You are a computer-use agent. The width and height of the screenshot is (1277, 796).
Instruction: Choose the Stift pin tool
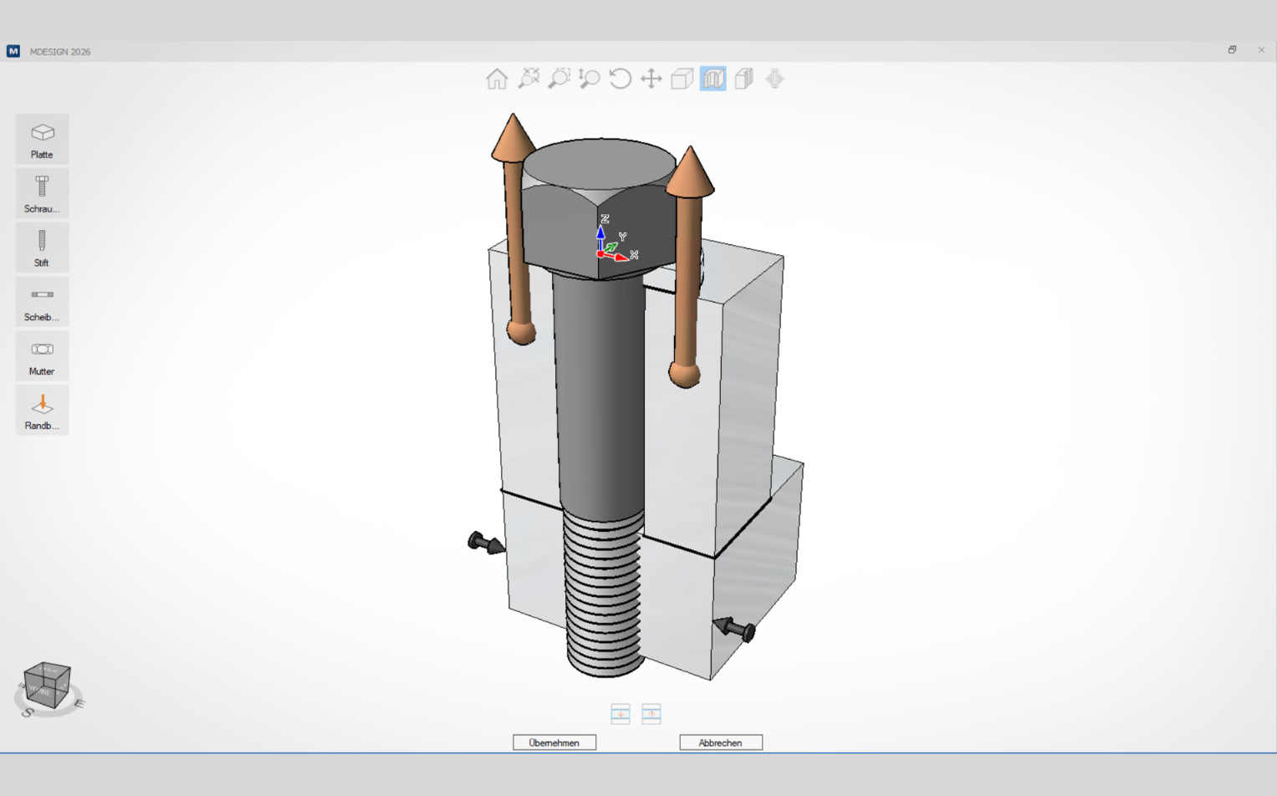42,248
